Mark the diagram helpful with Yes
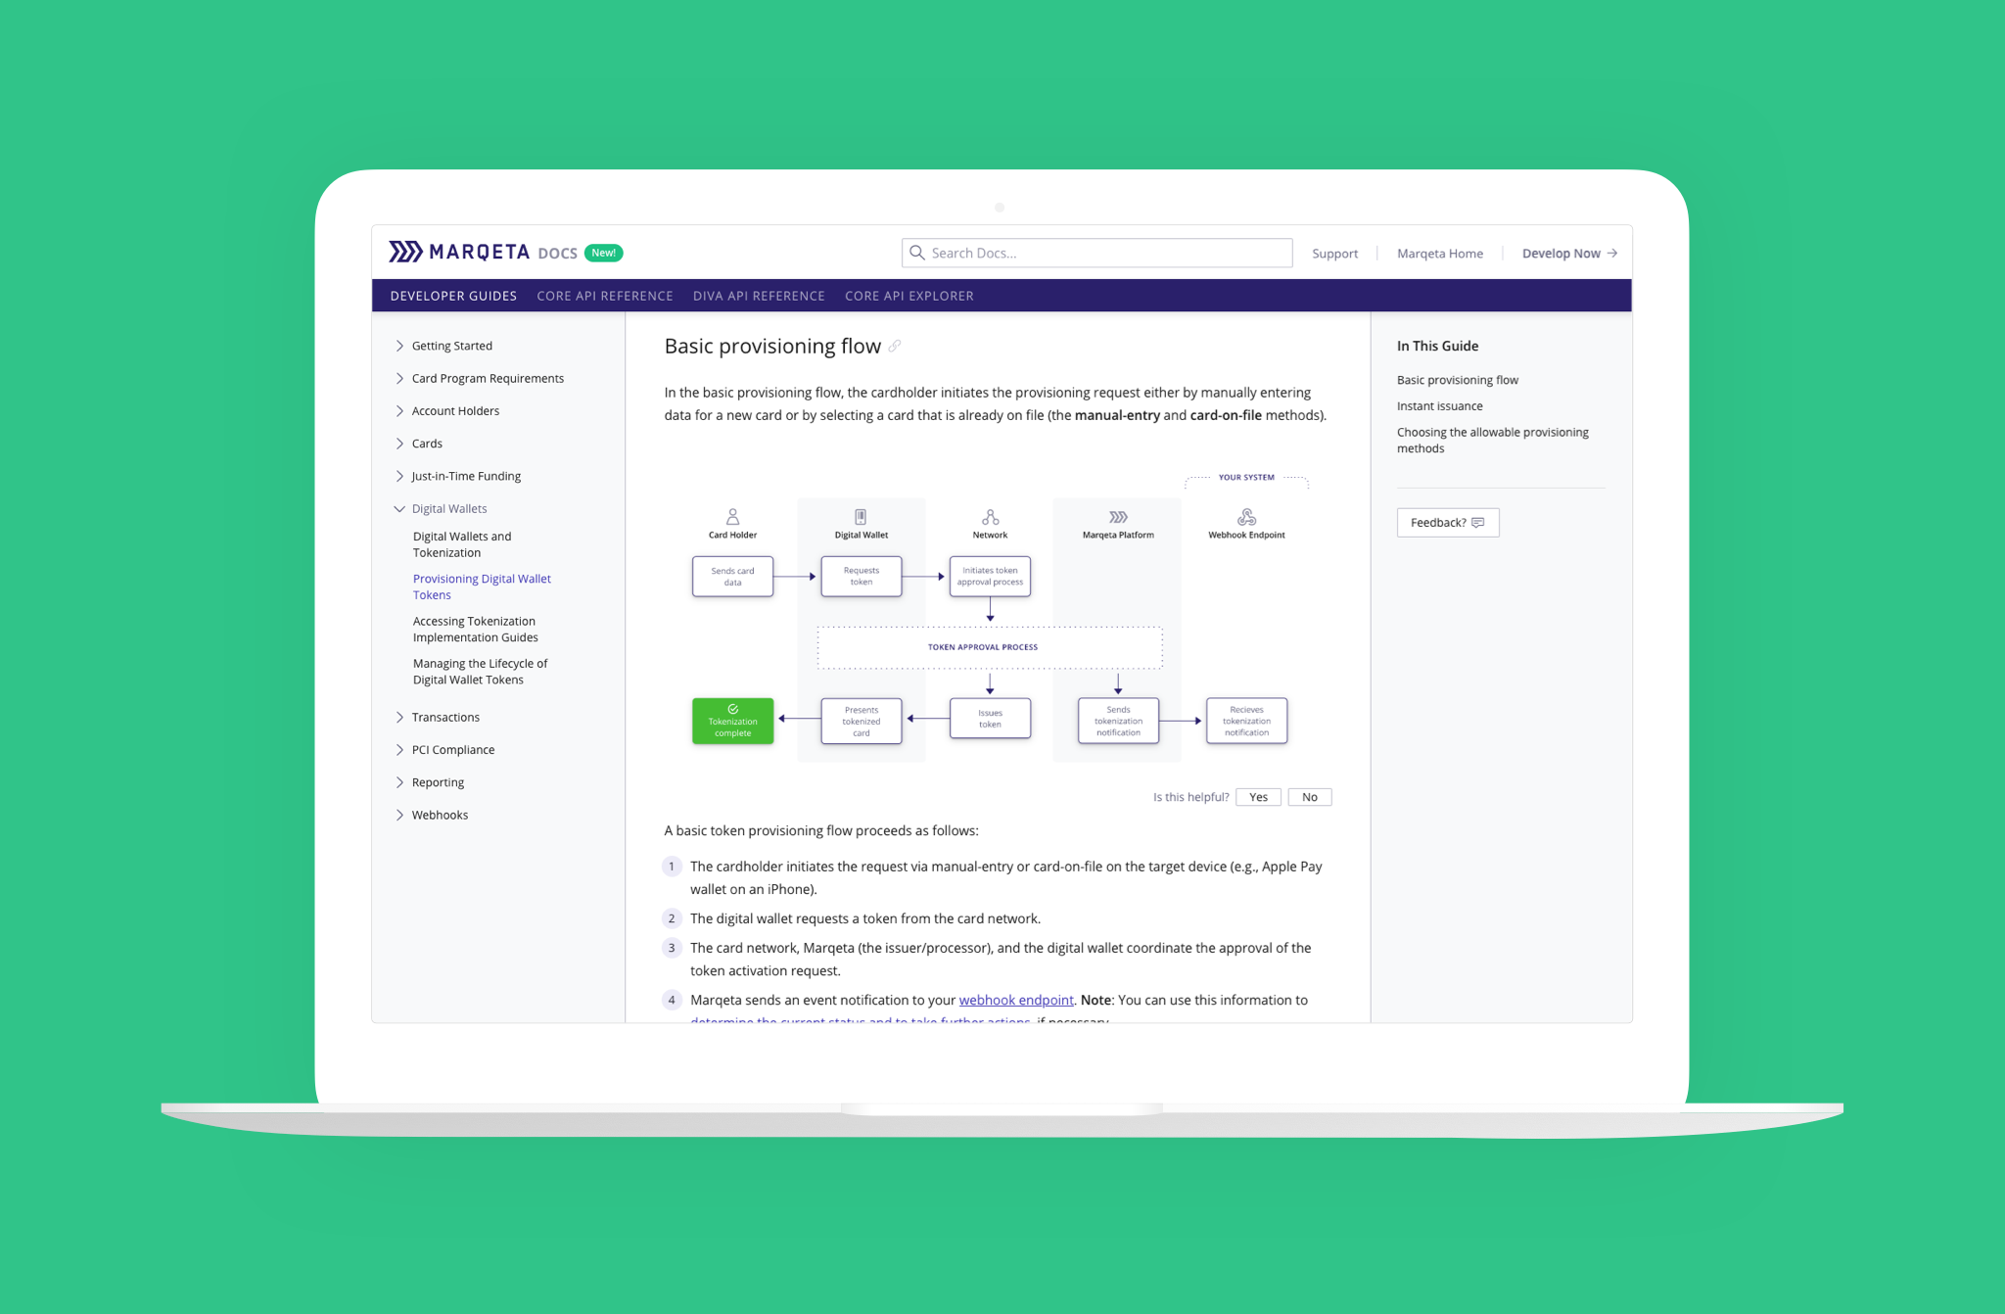 [x=1258, y=797]
